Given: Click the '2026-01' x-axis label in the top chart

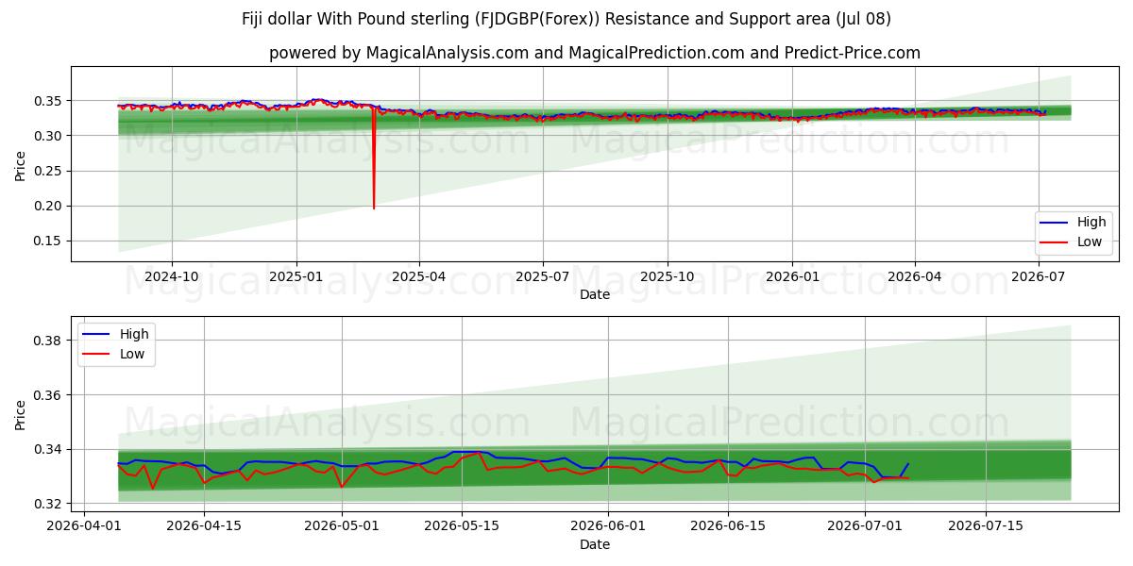Looking at the screenshot, I should point(792,277).
